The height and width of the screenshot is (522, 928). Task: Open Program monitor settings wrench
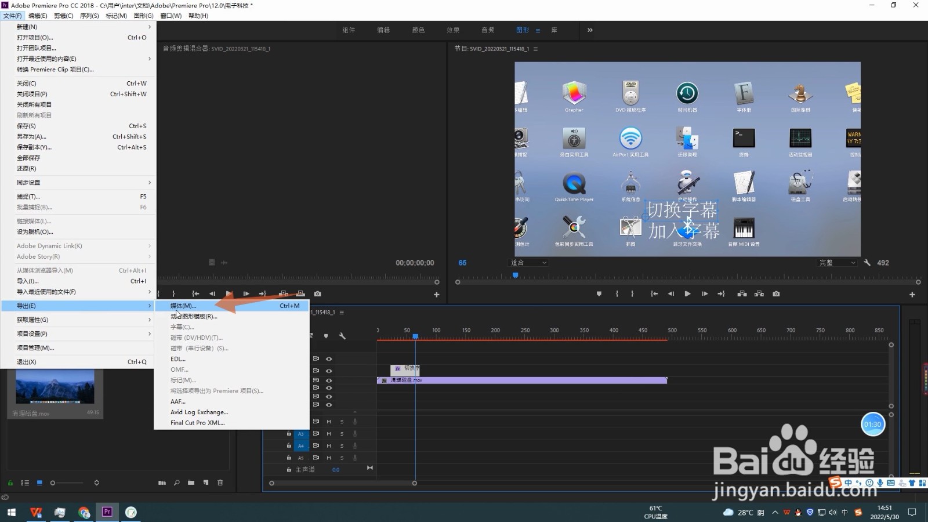(867, 263)
